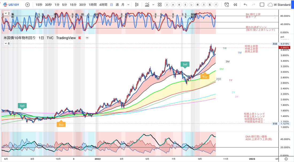Create an alert with the clock icon

coord(227,5)
